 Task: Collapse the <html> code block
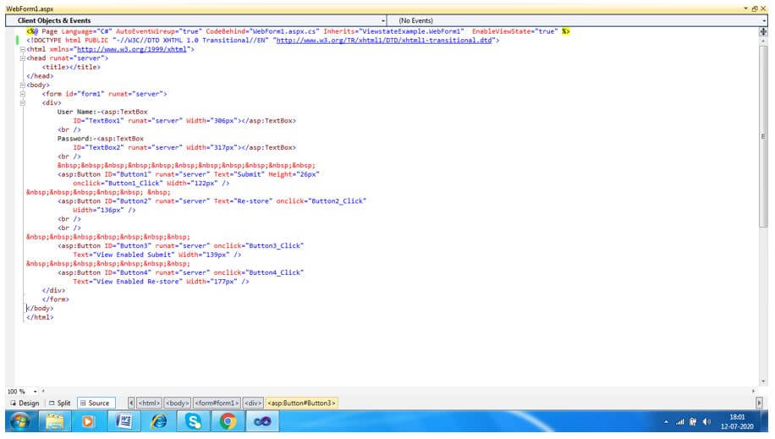pos(22,49)
